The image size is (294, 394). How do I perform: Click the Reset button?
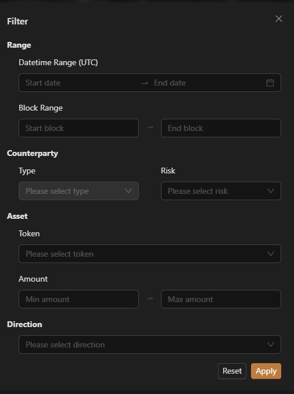pos(232,371)
